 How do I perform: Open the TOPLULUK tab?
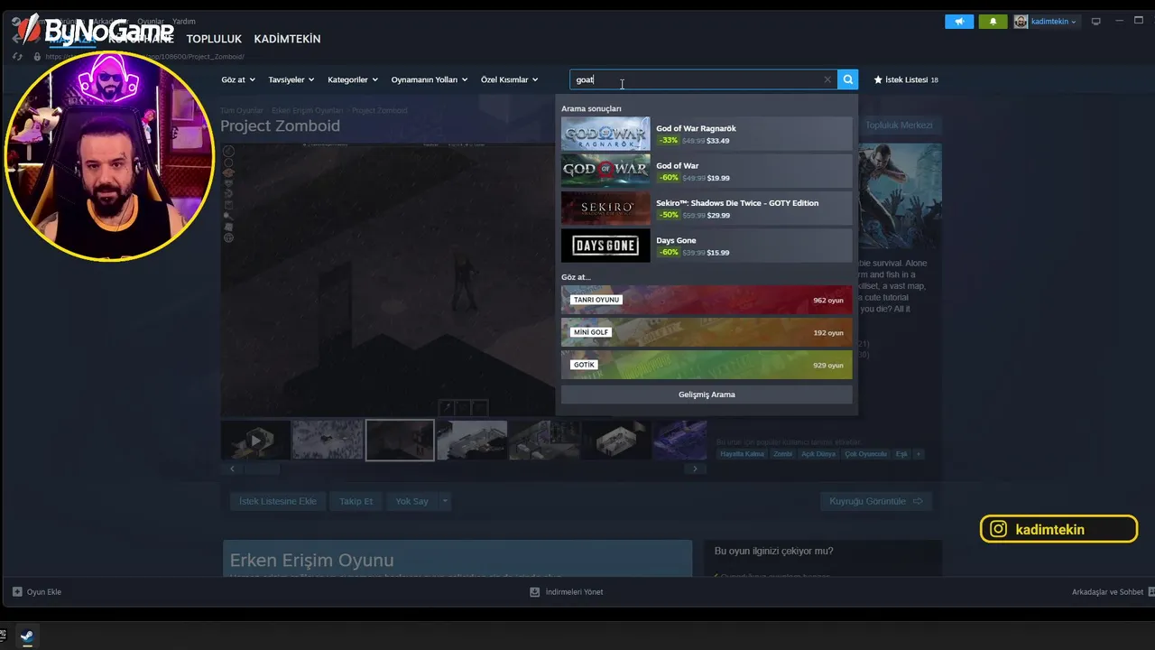tap(214, 39)
